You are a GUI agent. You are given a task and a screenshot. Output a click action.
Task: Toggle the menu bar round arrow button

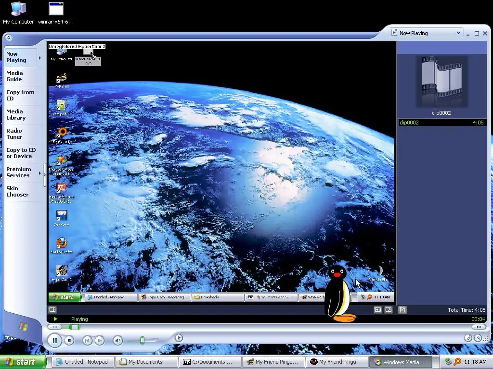click(9, 37)
